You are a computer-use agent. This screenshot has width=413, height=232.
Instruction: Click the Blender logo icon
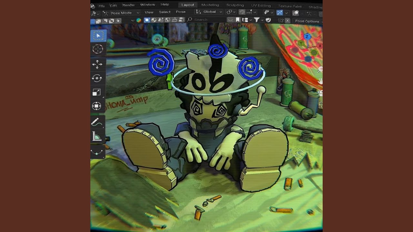93,6
